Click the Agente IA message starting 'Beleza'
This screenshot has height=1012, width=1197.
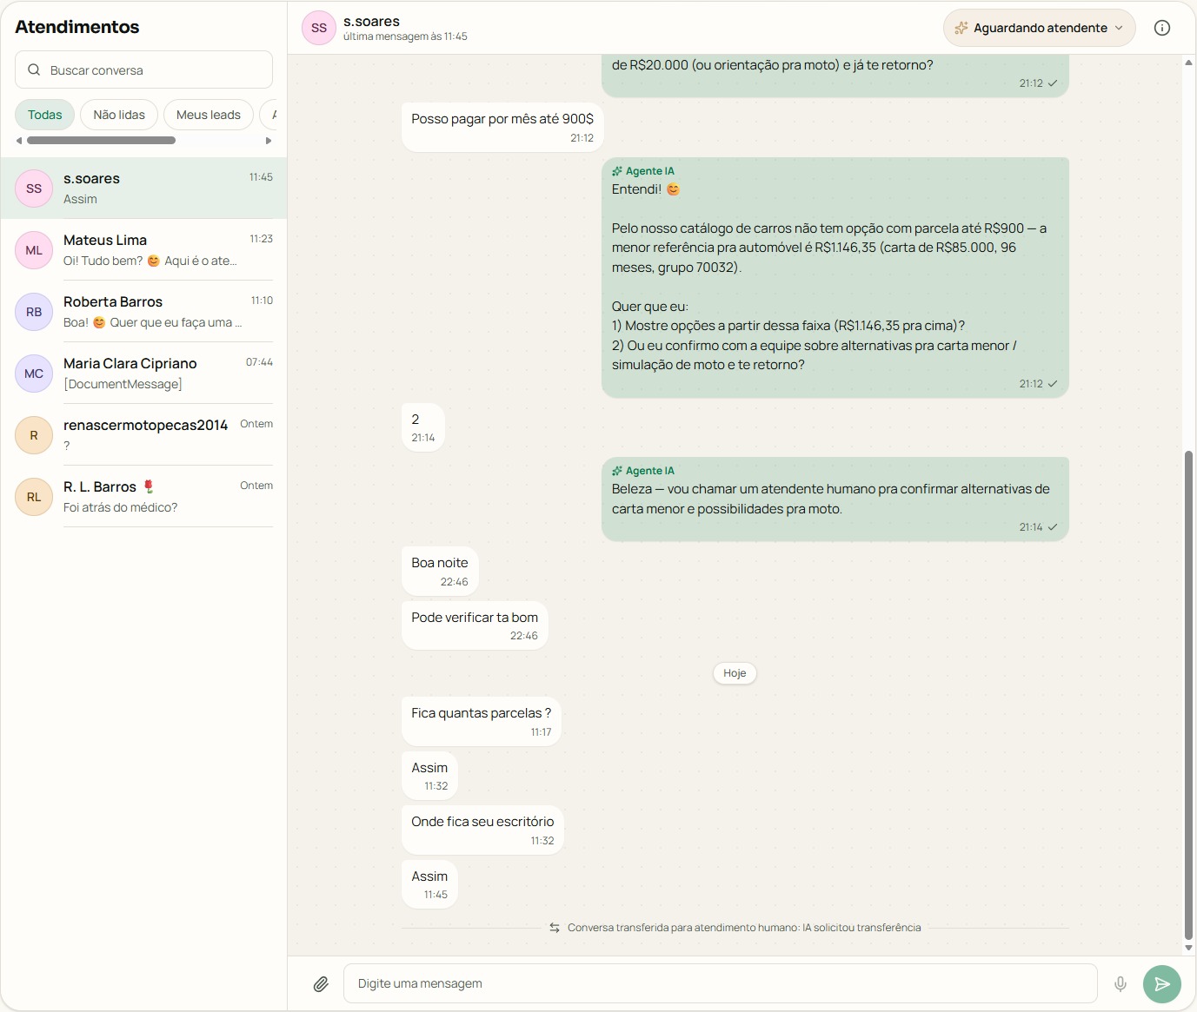(x=835, y=499)
